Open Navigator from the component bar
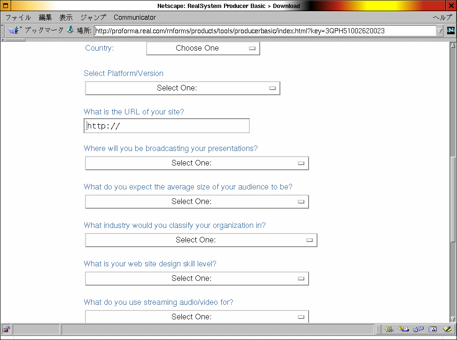Screen dimensions: 457x340 [x=389, y=329]
